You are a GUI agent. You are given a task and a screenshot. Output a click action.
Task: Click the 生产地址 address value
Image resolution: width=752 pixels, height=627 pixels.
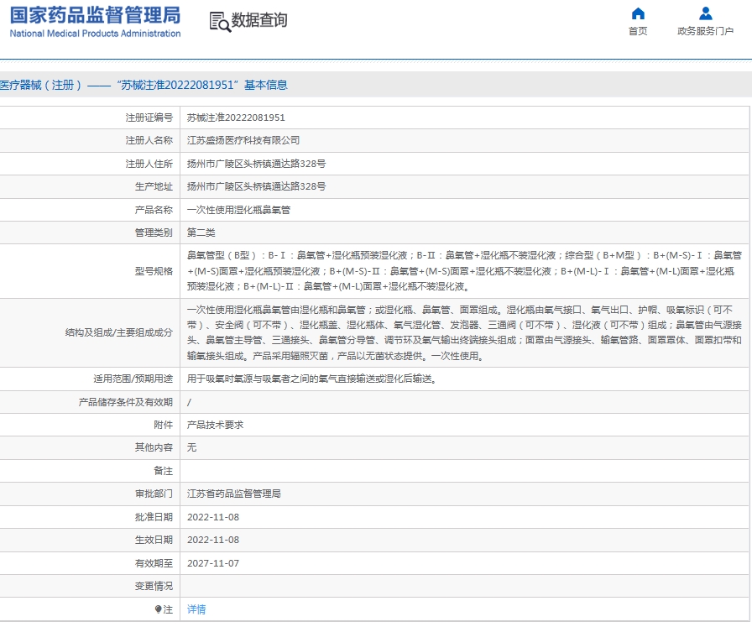coord(256,186)
